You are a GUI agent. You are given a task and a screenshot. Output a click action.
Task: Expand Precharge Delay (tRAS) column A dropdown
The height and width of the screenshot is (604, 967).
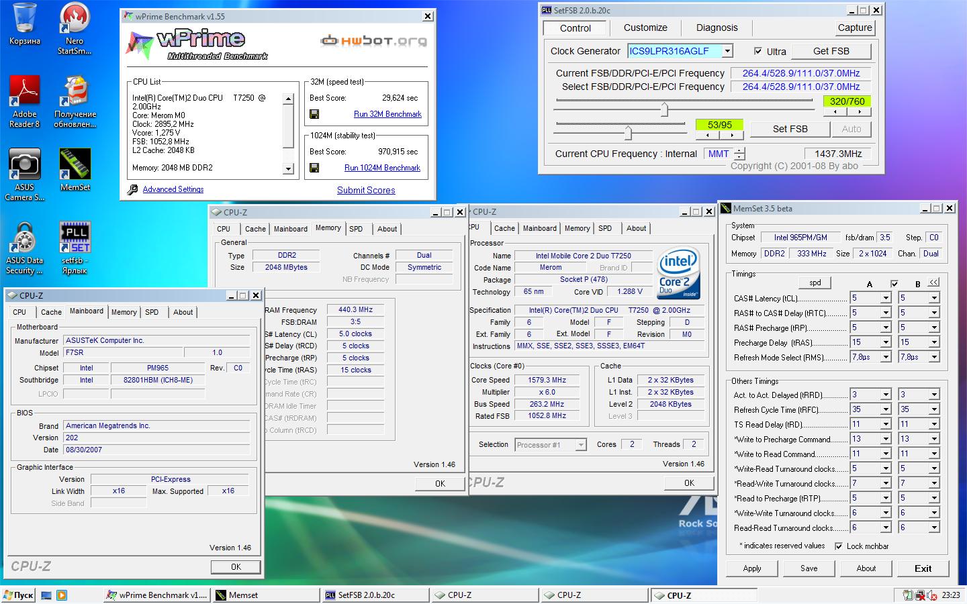pos(886,342)
